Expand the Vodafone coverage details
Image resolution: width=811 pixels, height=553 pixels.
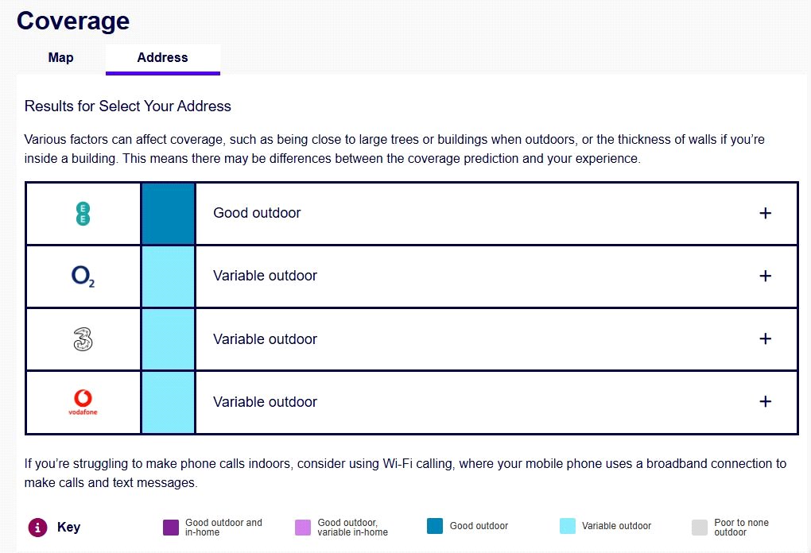click(x=765, y=402)
